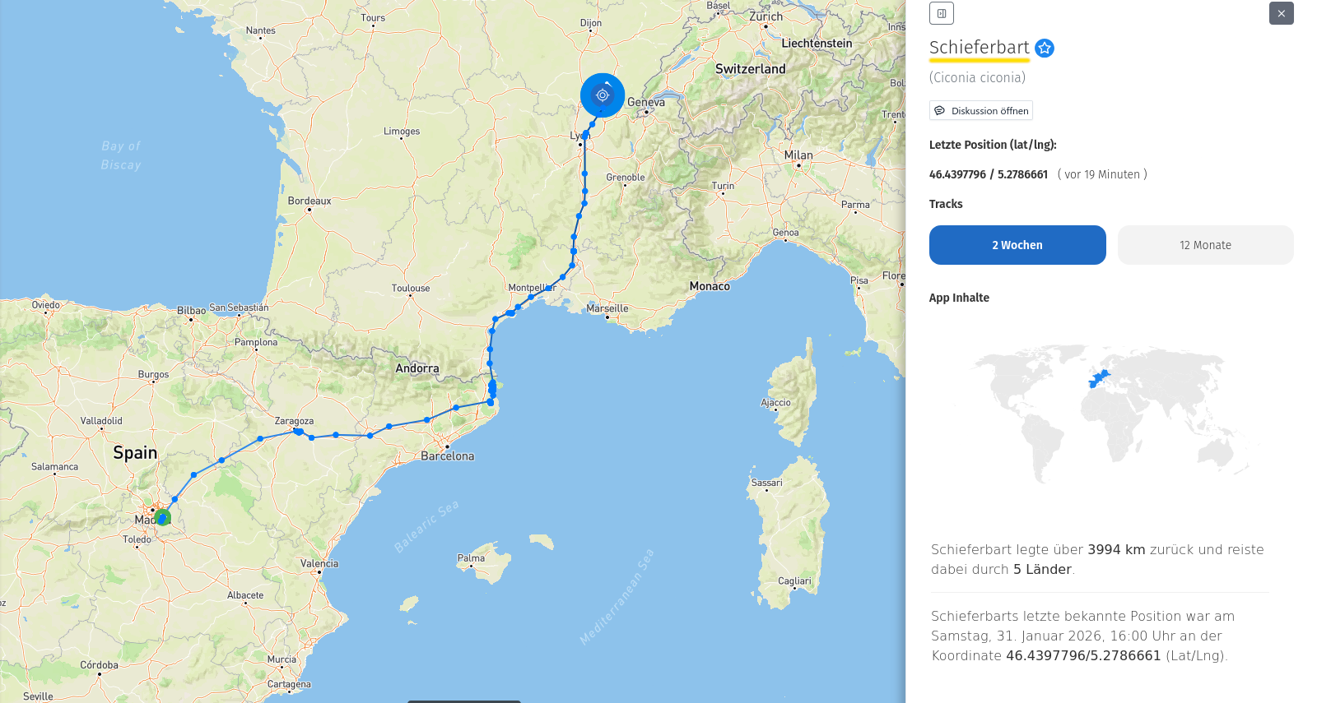The width and height of the screenshot is (1317, 703).
Task: Toggle the favorite star next to Schieferbart
Action: coord(1045,49)
